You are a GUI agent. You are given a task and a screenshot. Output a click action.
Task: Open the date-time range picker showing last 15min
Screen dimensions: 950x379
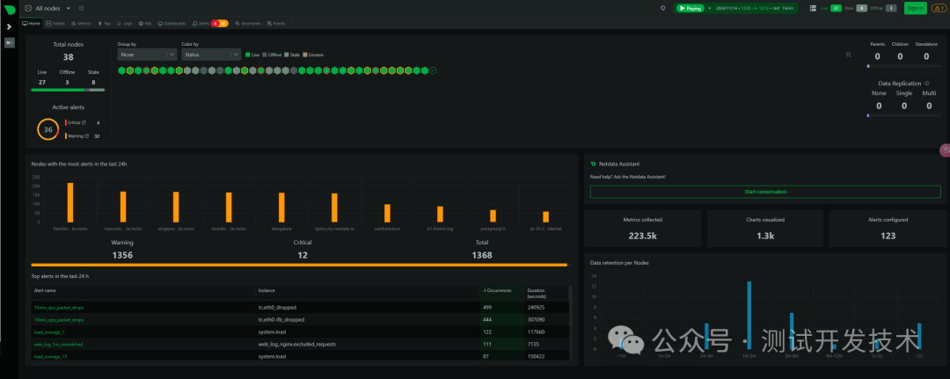pyautogui.click(x=756, y=9)
